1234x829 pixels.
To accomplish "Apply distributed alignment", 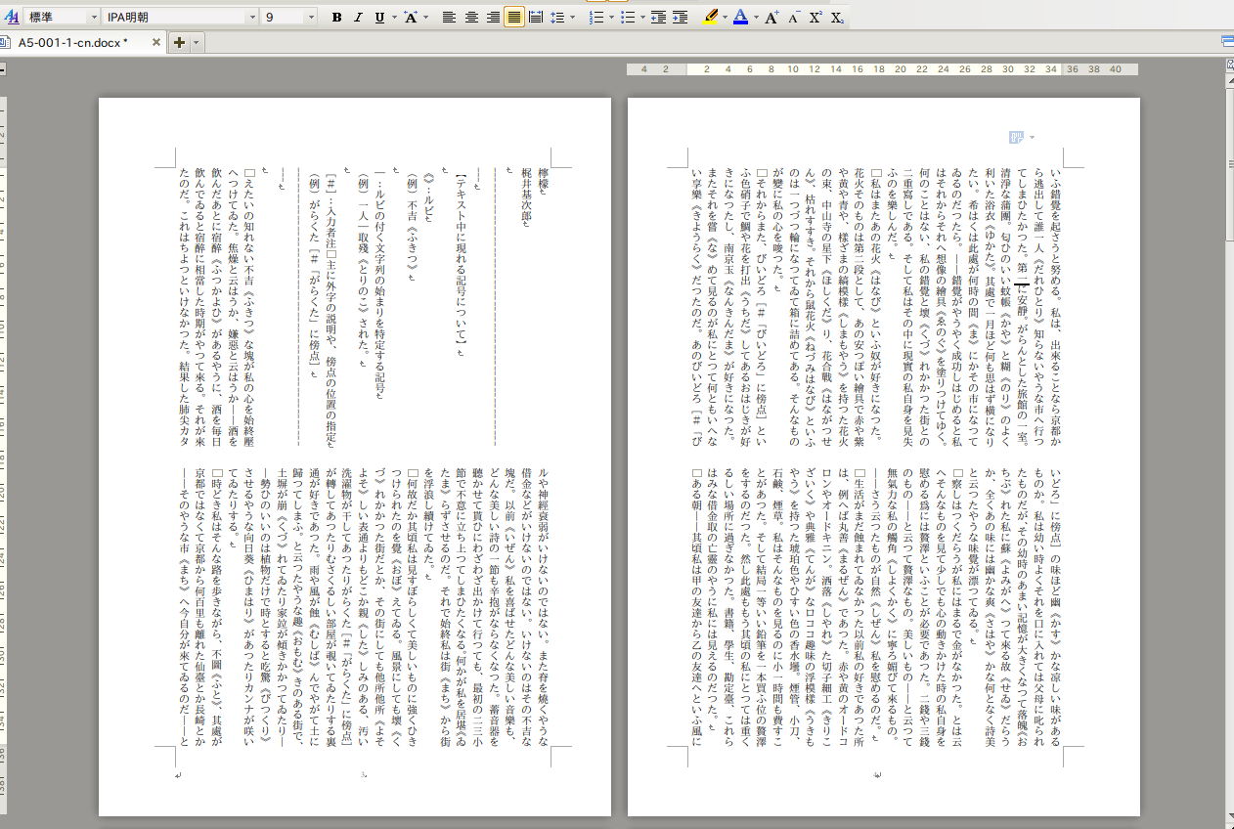I will (536, 18).
